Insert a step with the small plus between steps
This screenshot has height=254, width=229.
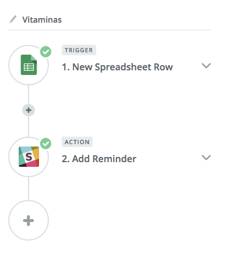coord(29,110)
